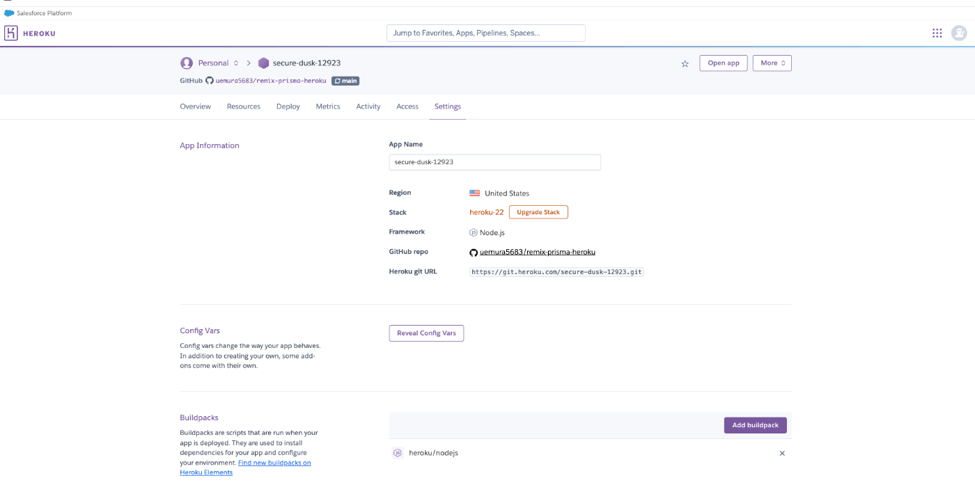The image size is (975, 494).
Task: Click the Upgrade Stack button
Action: pyautogui.click(x=538, y=212)
